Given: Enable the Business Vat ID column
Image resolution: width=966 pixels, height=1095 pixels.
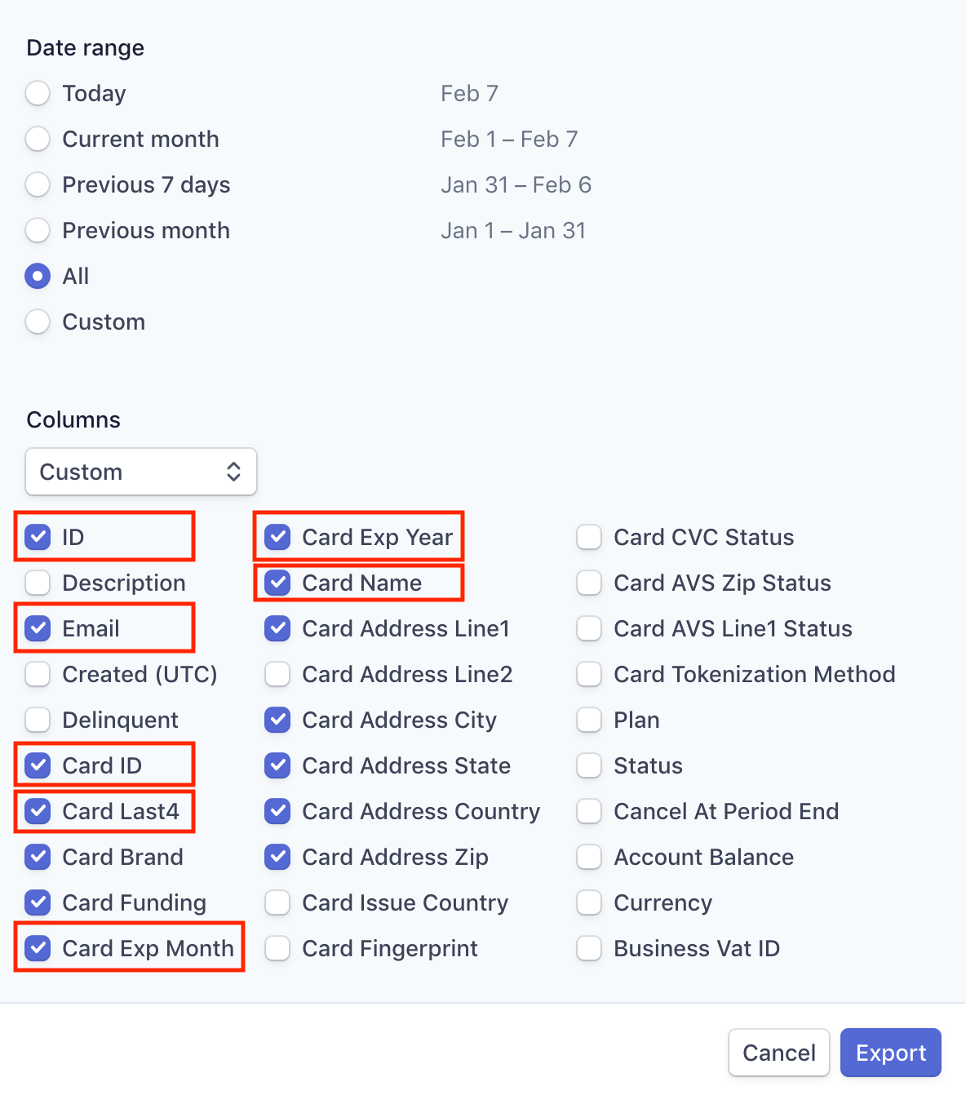Looking at the screenshot, I should tap(589, 948).
